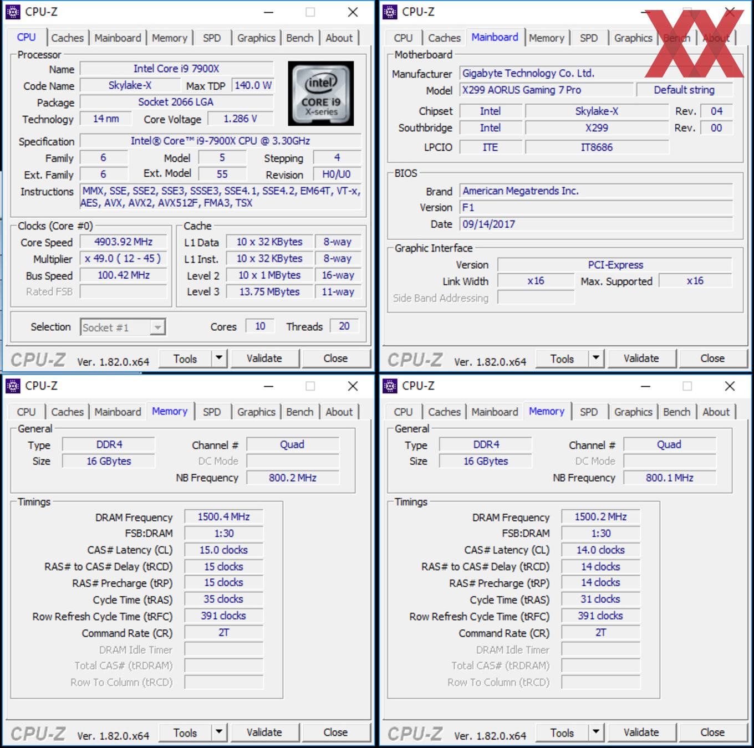754x748 pixels.
Task: Click Max TDP value 140.0 W
Action: point(253,85)
